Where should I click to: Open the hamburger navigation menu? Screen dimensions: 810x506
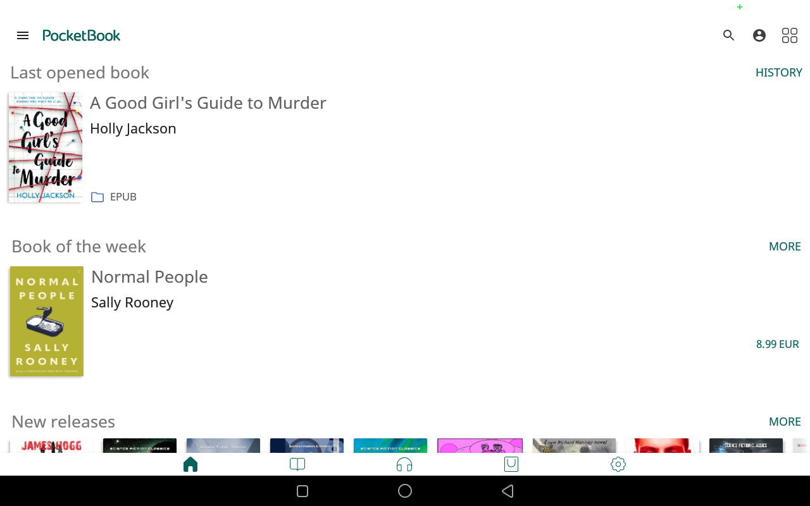pos(23,35)
